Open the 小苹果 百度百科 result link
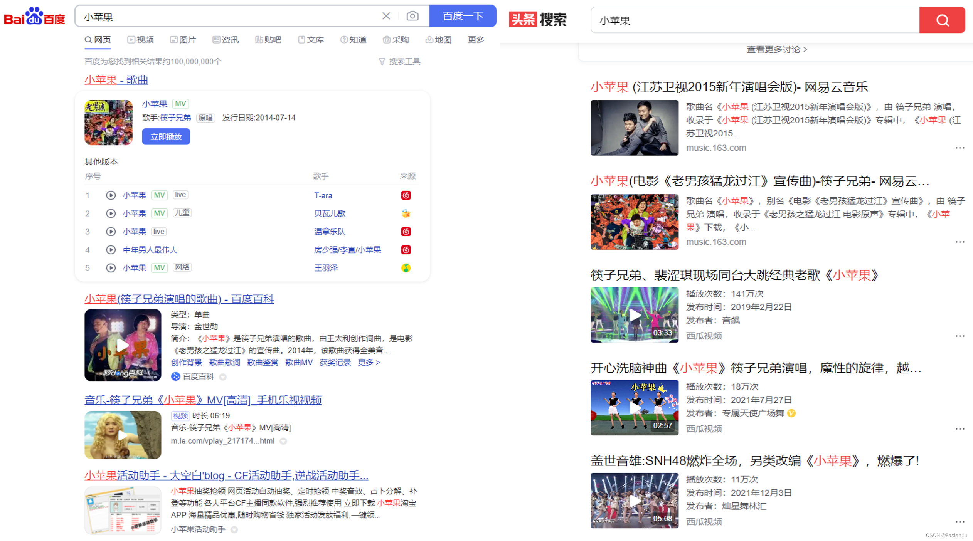This screenshot has width=973, height=541. coord(179,299)
